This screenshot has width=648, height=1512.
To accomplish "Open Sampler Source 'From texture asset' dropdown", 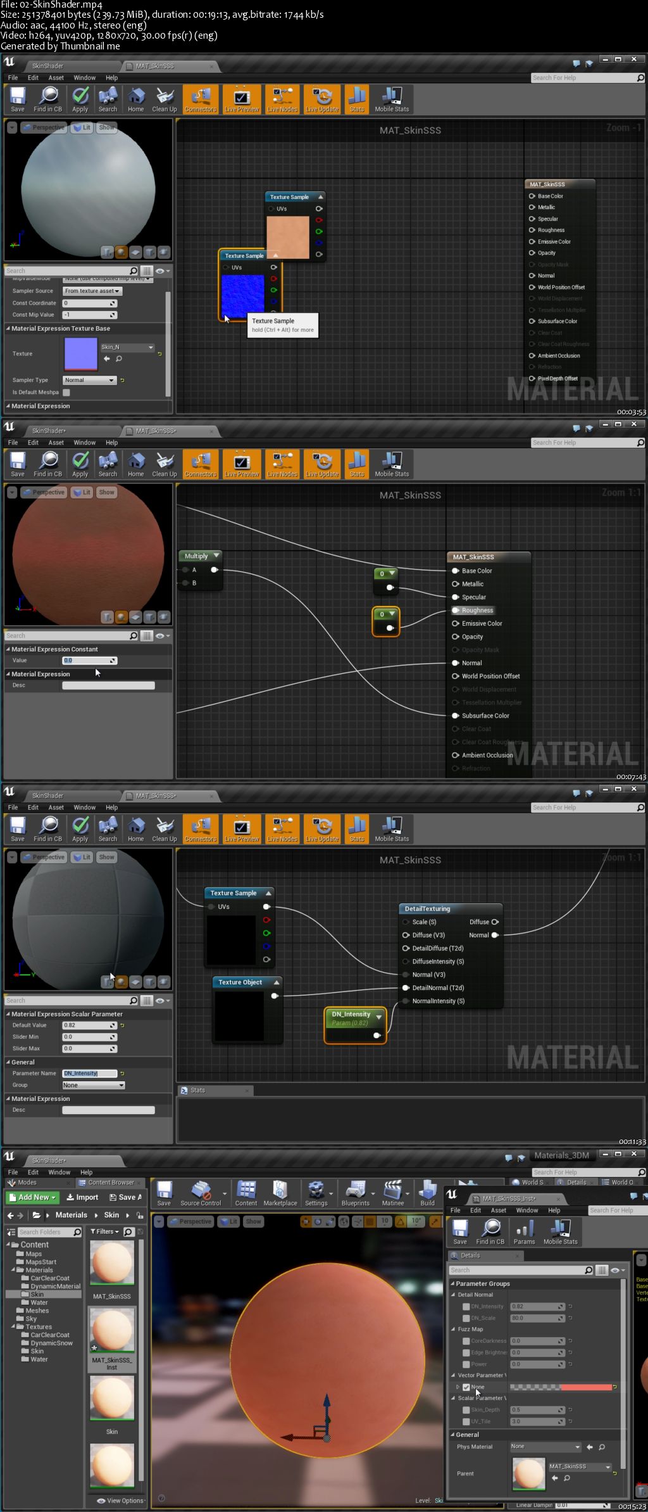I will [x=92, y=291].
